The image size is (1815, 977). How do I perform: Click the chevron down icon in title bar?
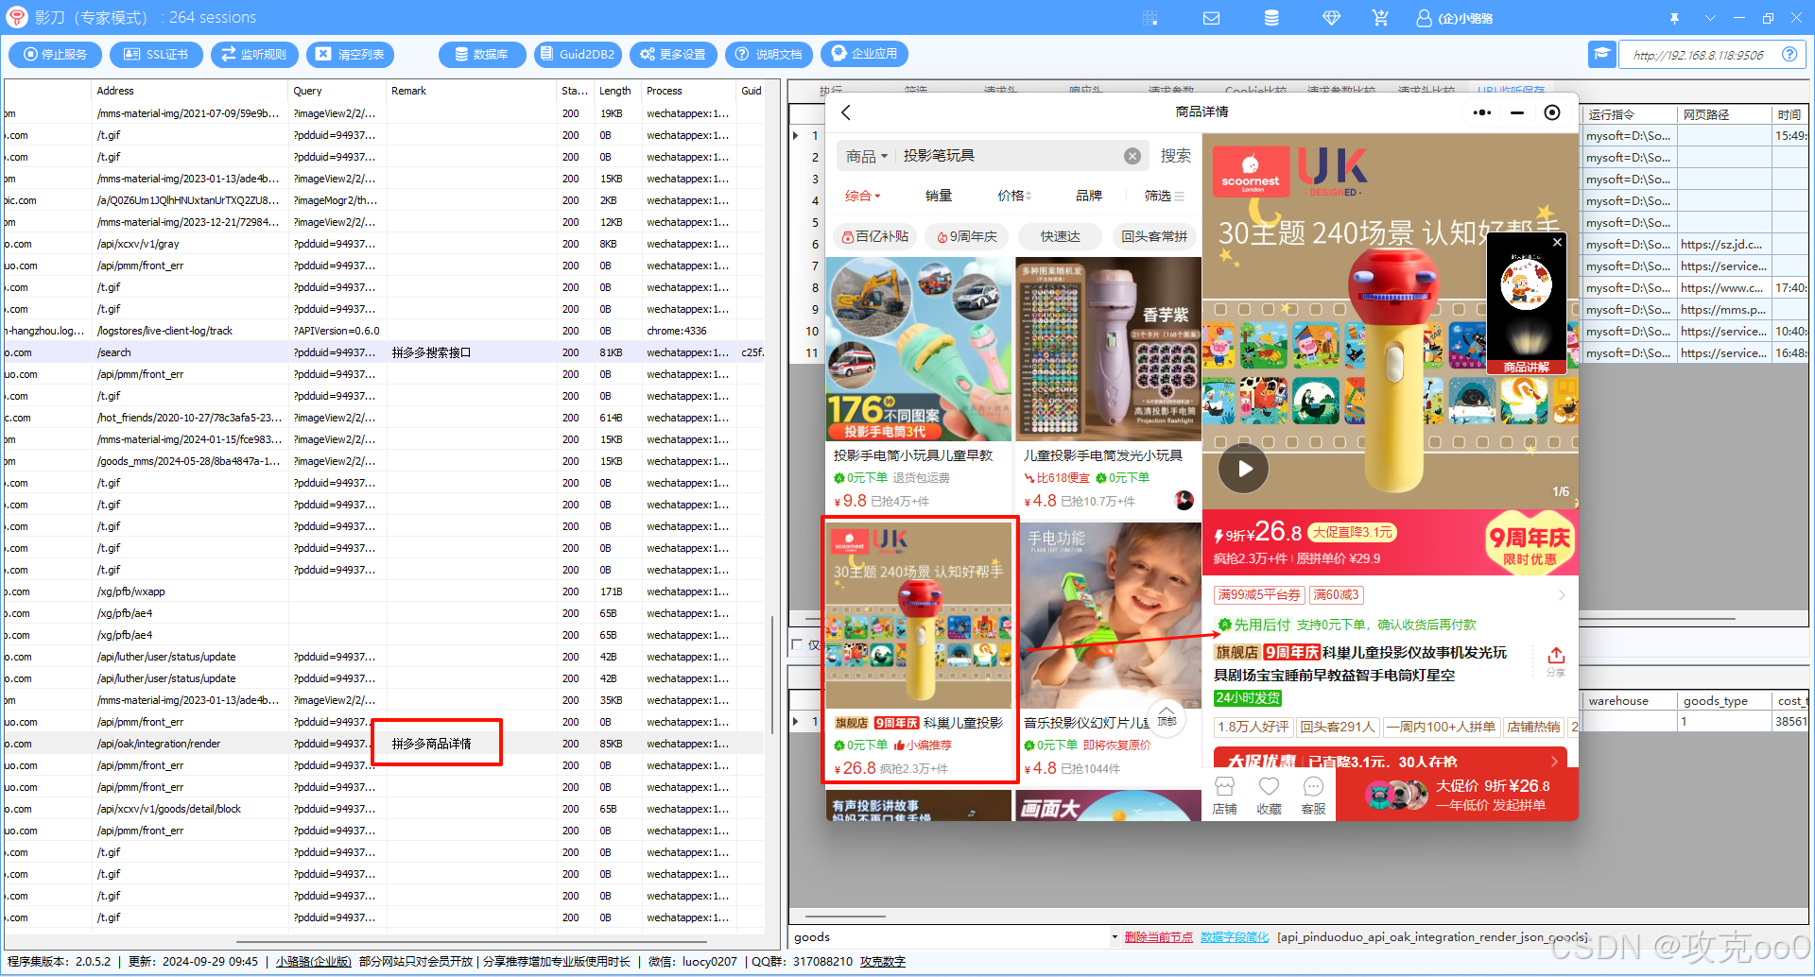[1710, 18]
